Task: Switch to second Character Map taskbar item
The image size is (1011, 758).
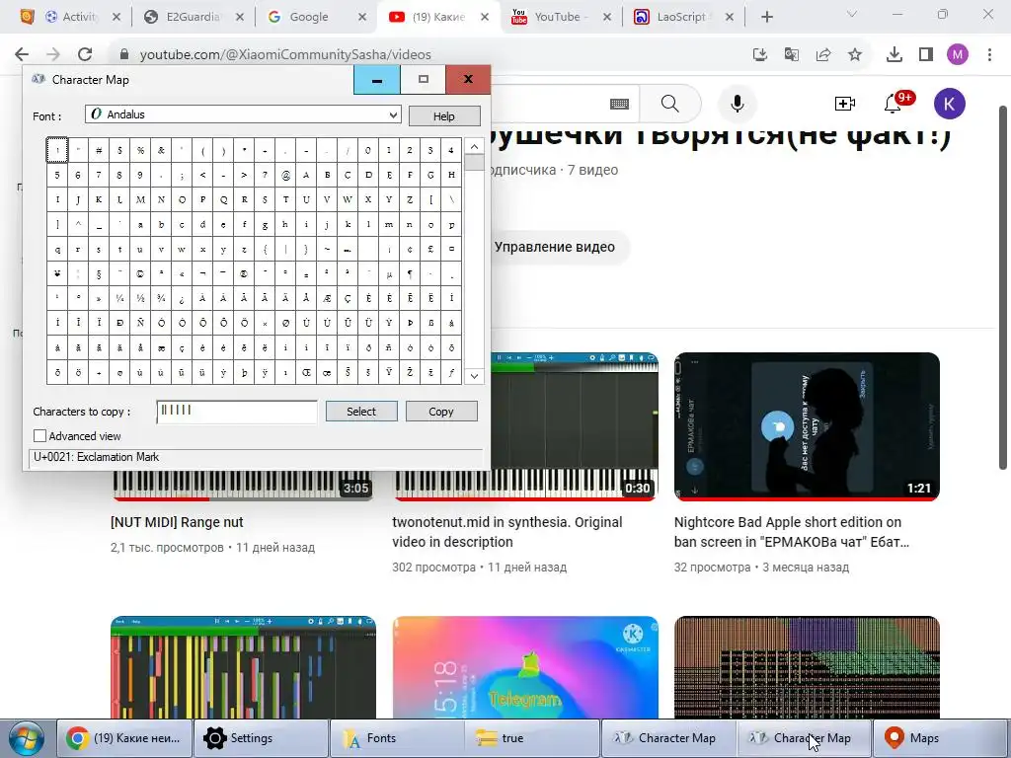Action: coord(804,738)
